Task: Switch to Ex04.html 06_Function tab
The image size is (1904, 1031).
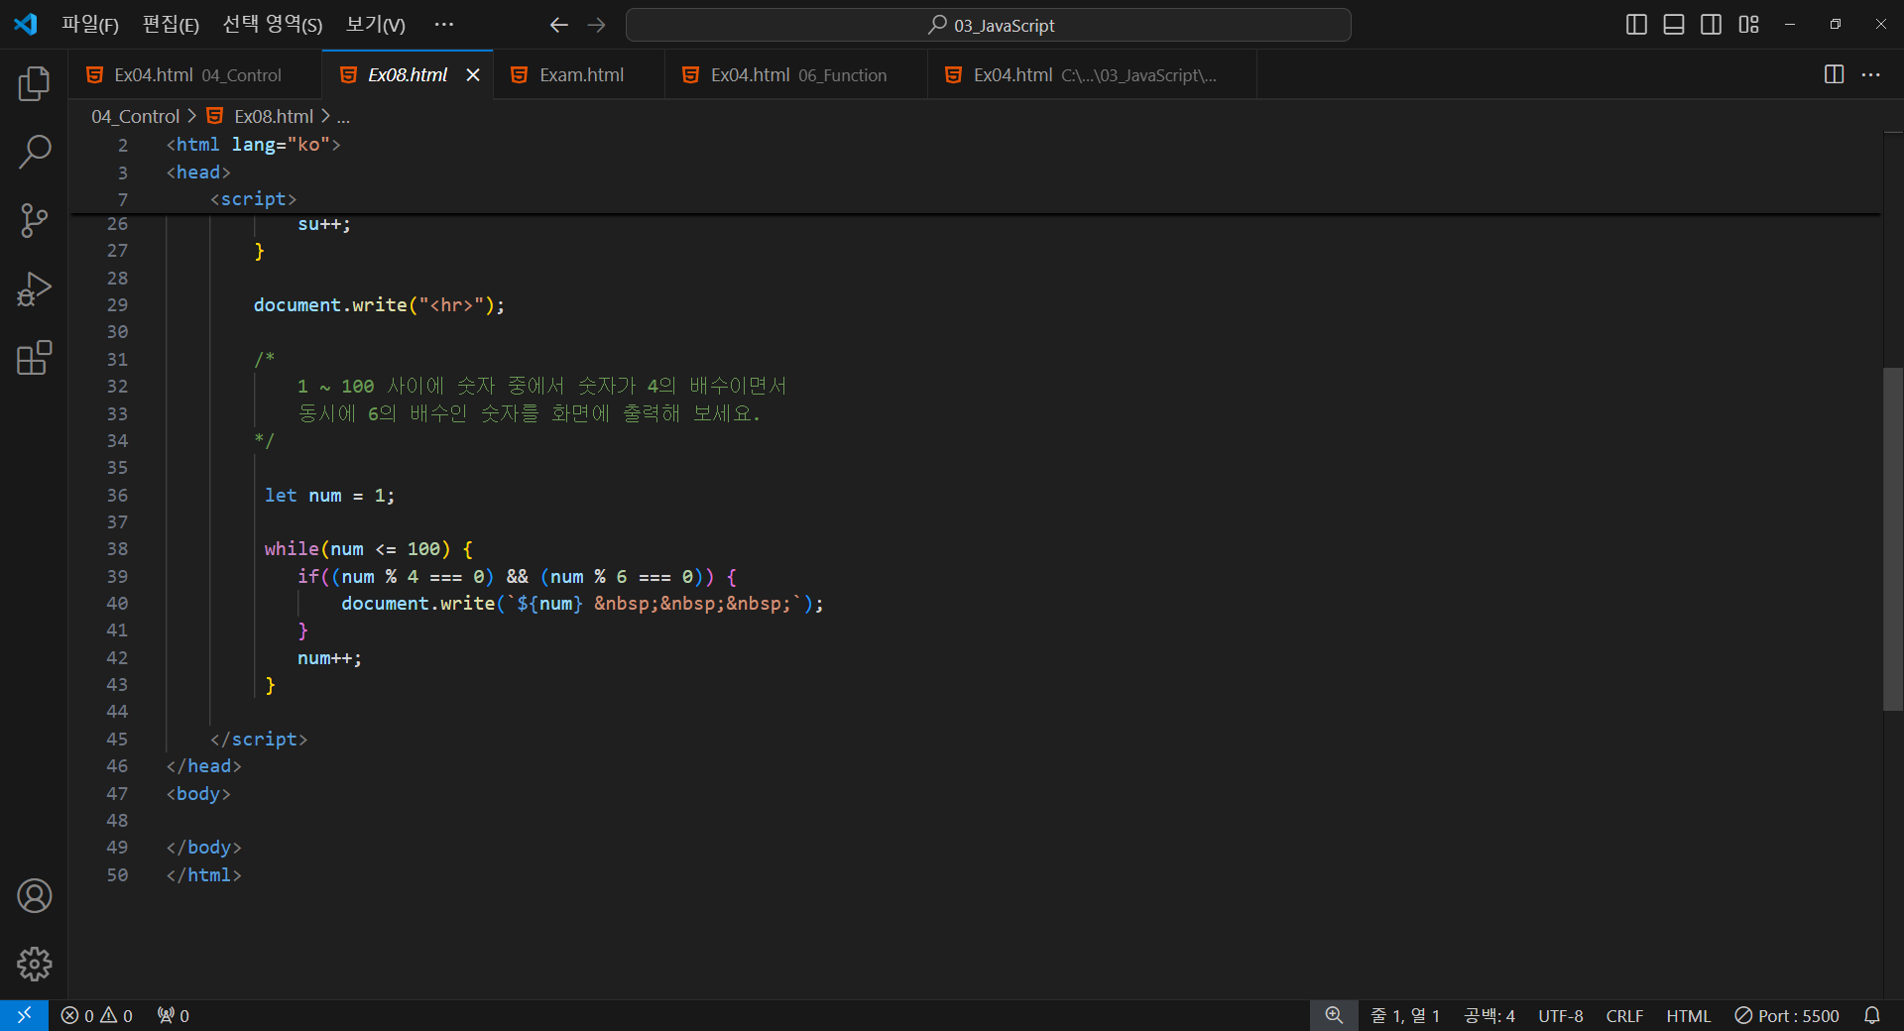Action: (798, 74)
